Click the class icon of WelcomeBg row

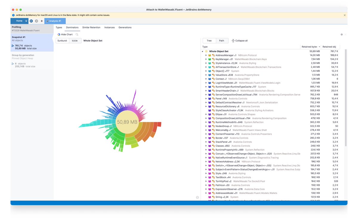[214, 130]
